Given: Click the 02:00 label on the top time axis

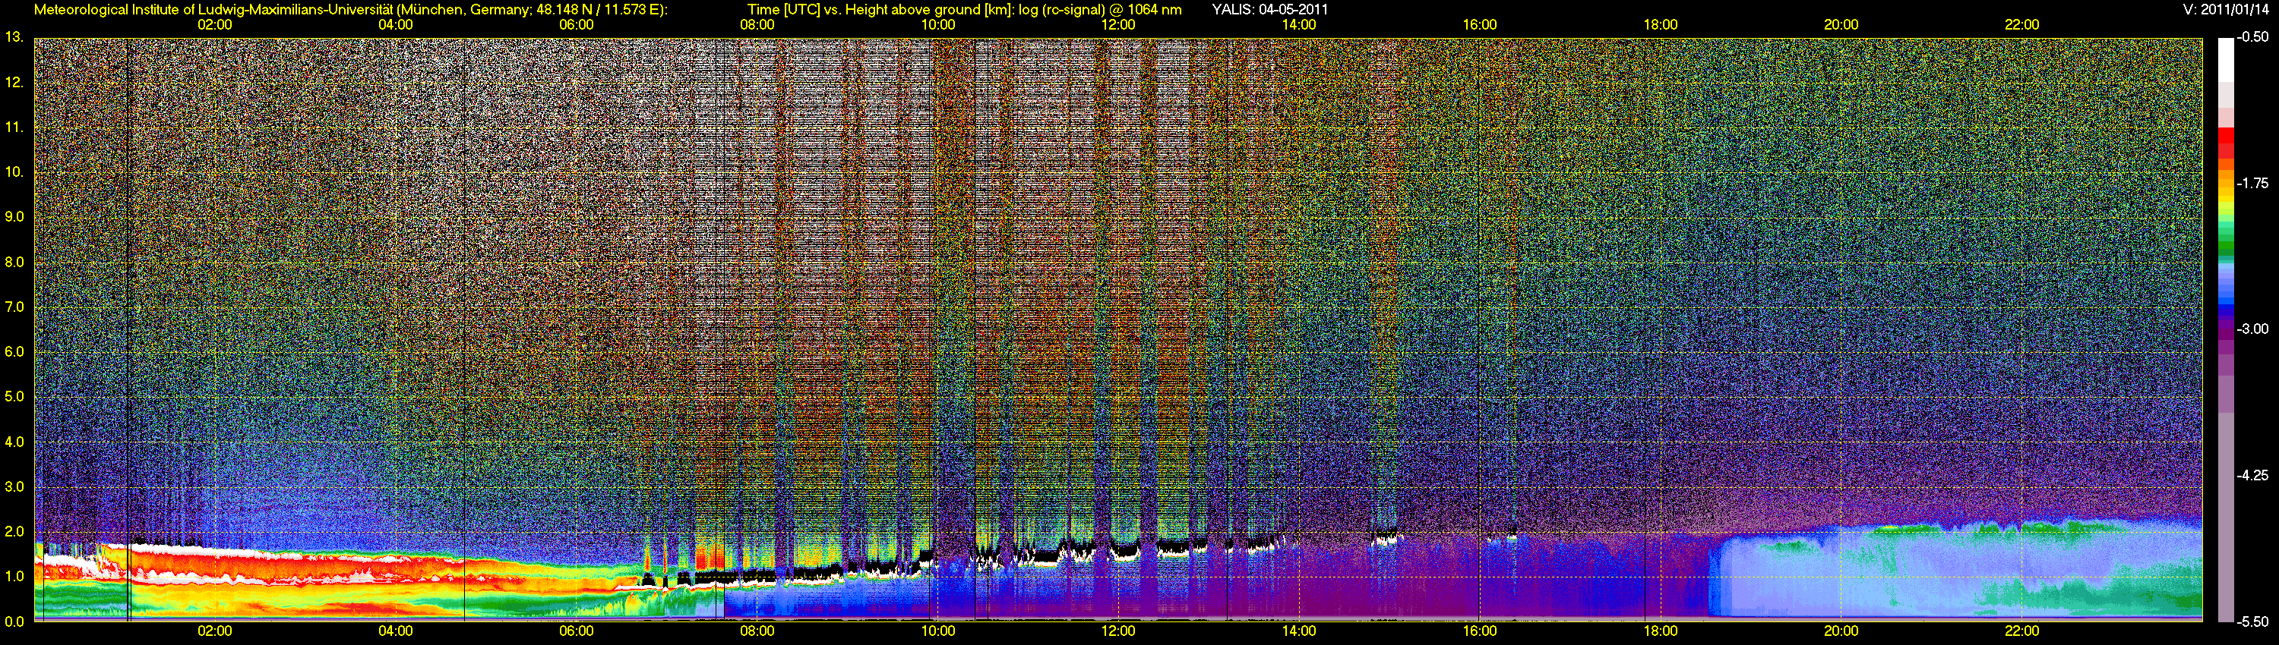Looking at the screenshot, I should (x=215, y=25).
